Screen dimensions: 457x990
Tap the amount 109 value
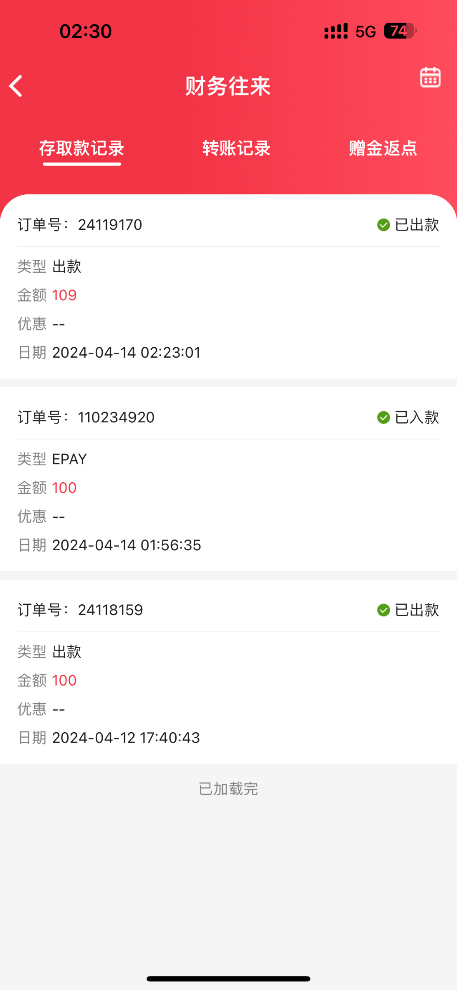(x=64, y=295)
